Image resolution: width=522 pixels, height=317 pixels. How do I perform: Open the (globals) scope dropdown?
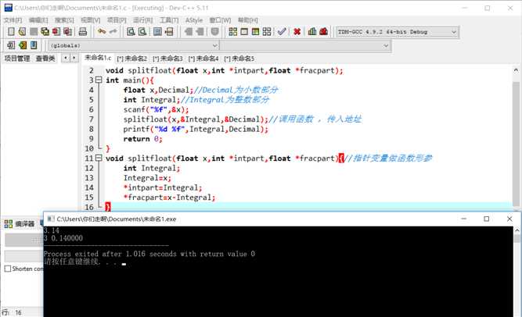[x=134, y=45]
